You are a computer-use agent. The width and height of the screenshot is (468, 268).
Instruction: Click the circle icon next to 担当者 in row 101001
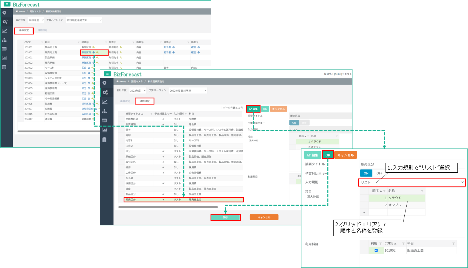point(174,47)
